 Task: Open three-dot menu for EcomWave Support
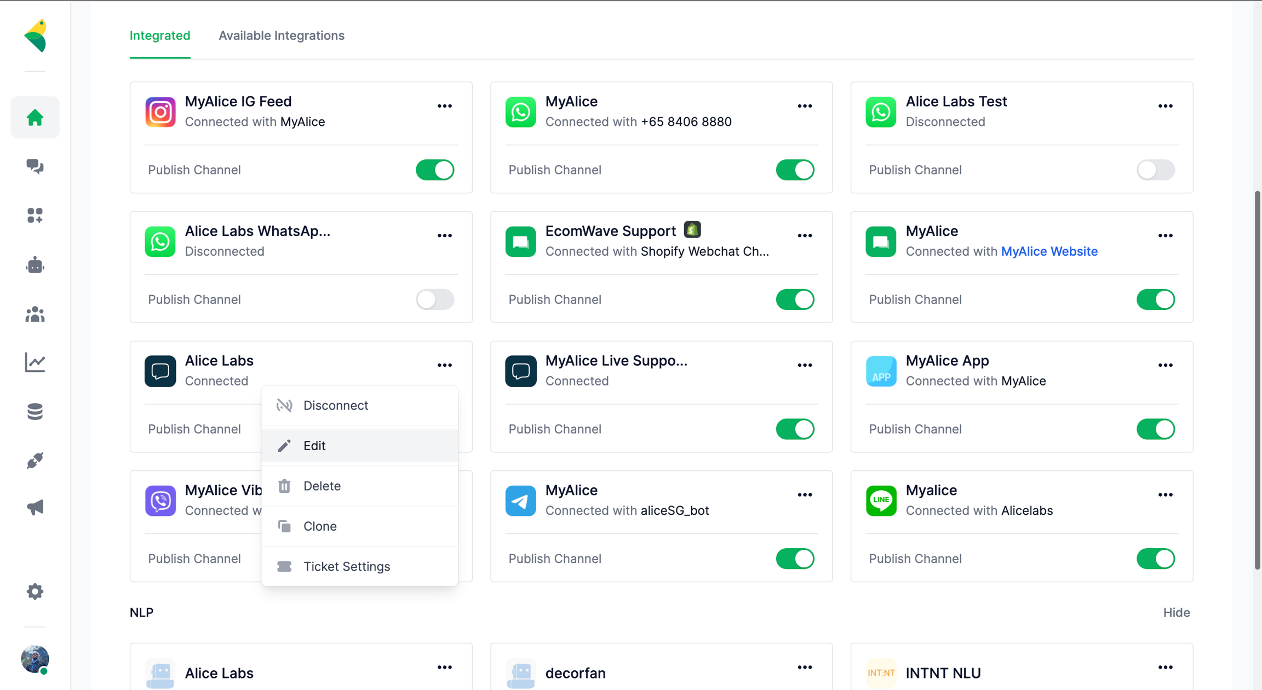[805, 236]
